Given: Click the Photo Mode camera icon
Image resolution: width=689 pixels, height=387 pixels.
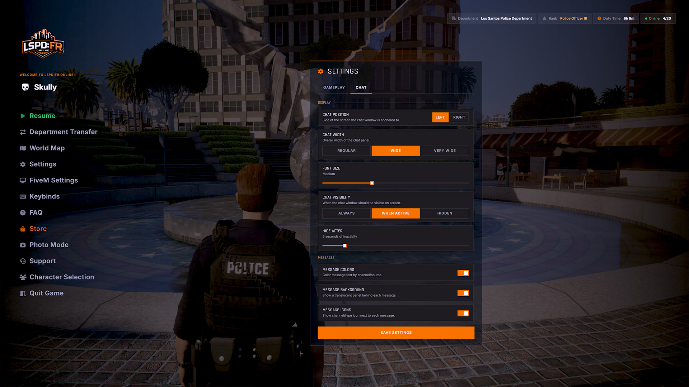Looking at the screenshot, I should 23,245.
